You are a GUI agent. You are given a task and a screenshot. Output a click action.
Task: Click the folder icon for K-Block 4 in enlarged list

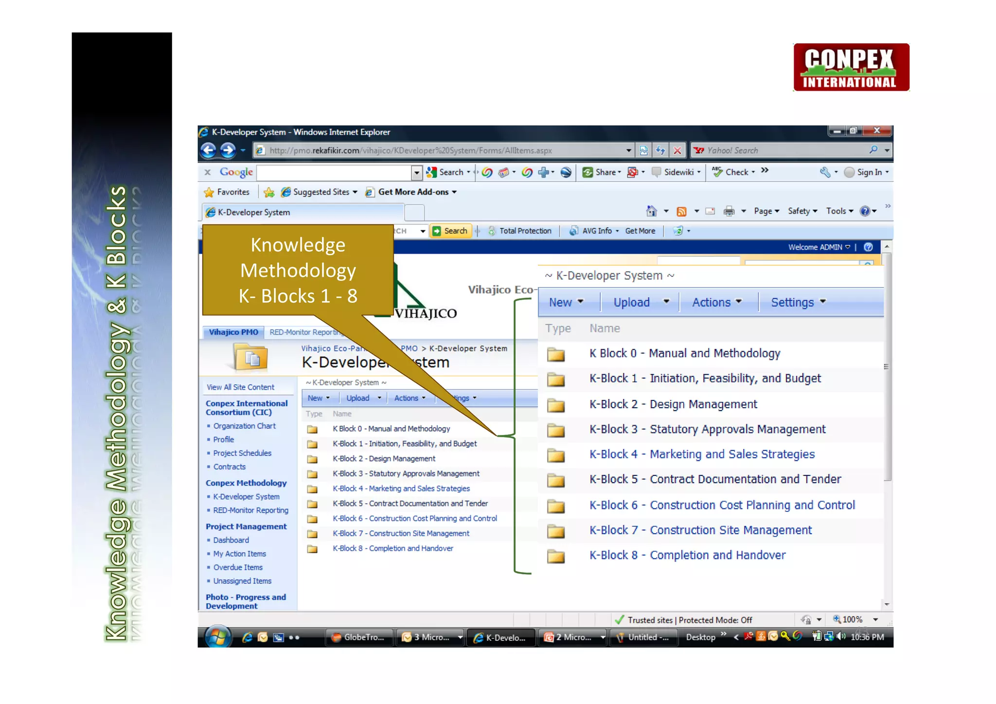click(x=555, y=455)
